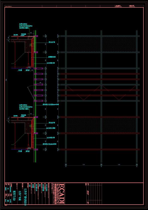148x210 pixels.
Task: Click the 31.000 elevation marker label
Action: [x=15, y=116]
